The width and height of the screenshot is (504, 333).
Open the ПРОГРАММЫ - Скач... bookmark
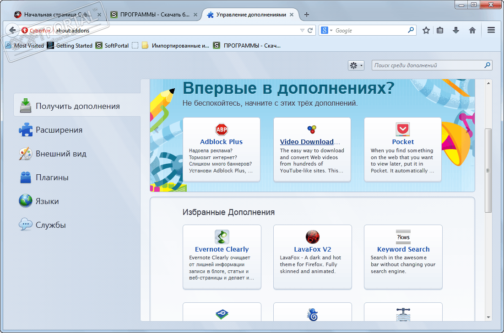click(x=247, y=46)
